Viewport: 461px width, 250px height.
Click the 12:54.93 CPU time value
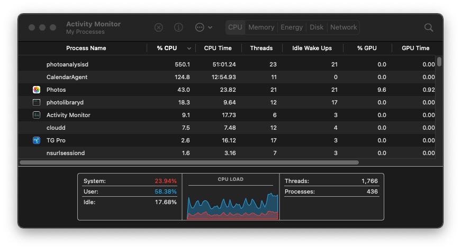tap(224, 77)
